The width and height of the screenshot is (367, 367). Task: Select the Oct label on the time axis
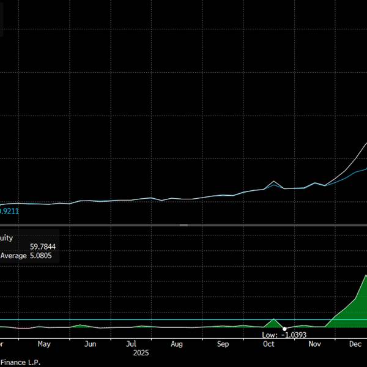tap(269, 344)
